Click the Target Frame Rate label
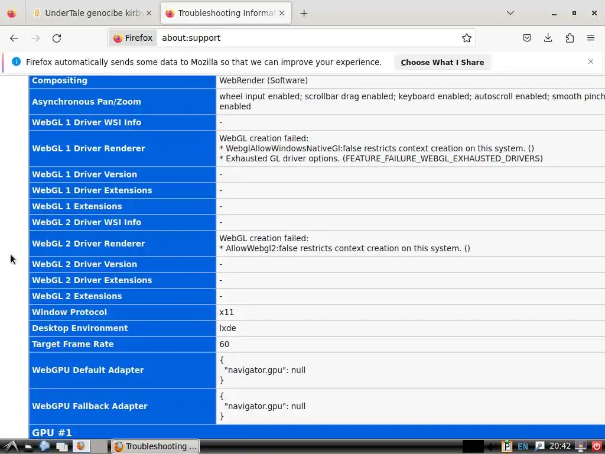 [73, 345]
